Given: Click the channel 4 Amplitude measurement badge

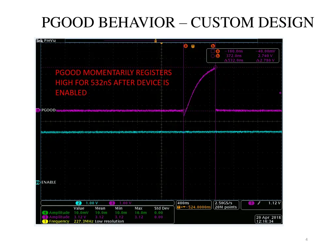Looking at the screenshot, I should pyautogui.click(x=45, y=213).
